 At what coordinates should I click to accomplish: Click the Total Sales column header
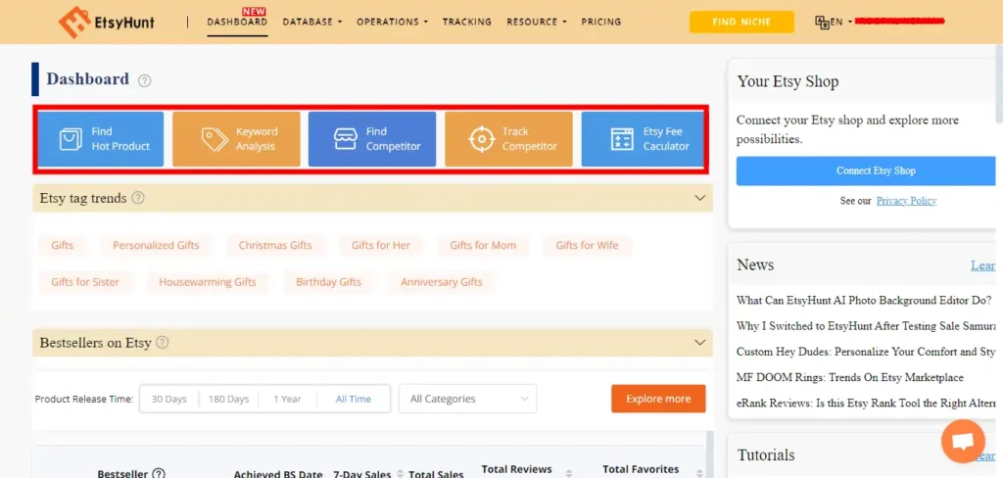coord(436,473)
